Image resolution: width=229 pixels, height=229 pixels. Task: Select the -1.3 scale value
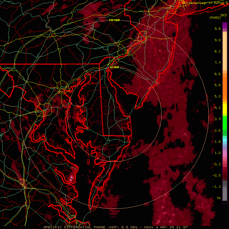(x=217, y=187)
